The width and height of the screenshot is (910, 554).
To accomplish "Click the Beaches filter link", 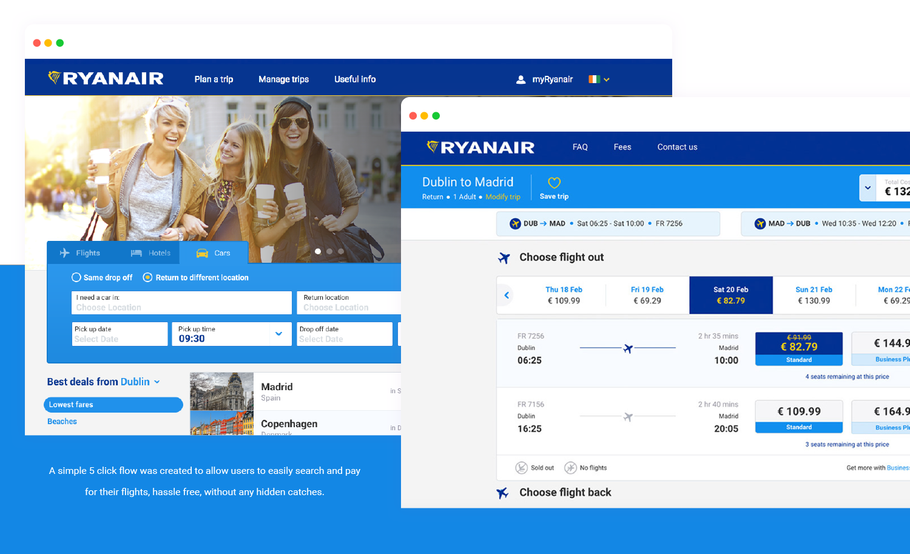I will pyautogui.click(x=62, y=422).
